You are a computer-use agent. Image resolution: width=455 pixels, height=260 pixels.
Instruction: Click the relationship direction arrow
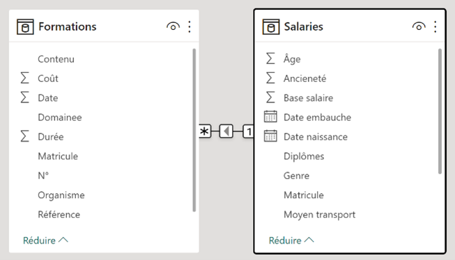[226, 131]
